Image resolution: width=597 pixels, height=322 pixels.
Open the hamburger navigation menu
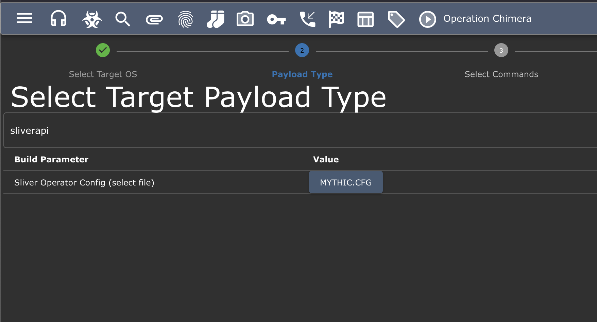pos(24,18)
